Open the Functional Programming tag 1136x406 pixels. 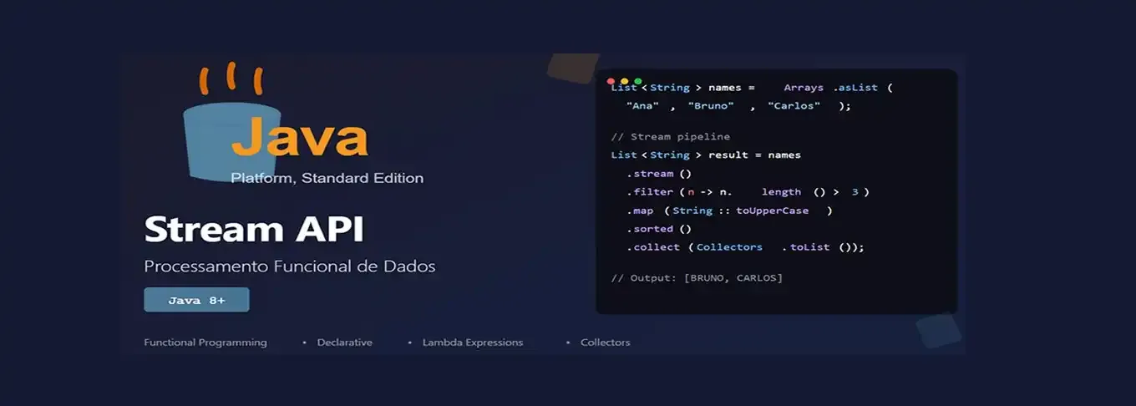205,343
